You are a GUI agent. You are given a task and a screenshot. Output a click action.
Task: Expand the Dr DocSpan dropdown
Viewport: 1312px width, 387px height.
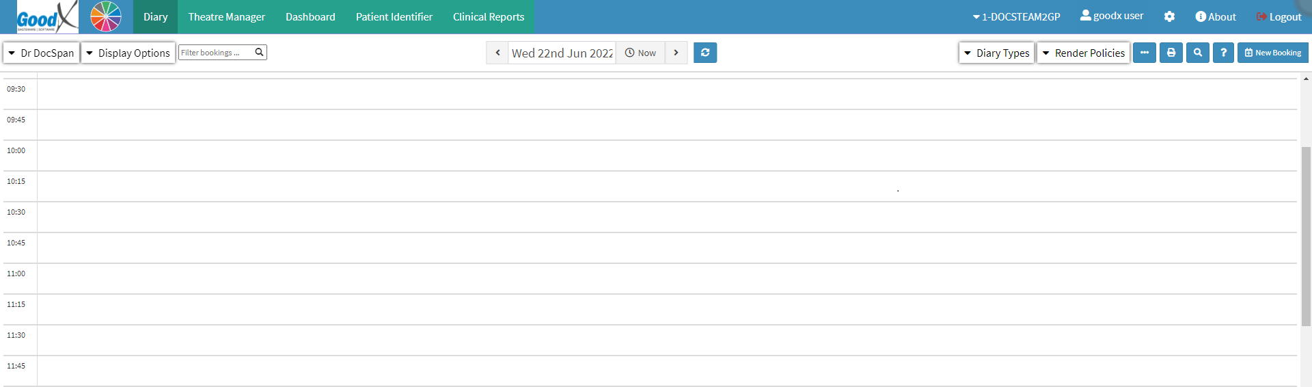42,53
